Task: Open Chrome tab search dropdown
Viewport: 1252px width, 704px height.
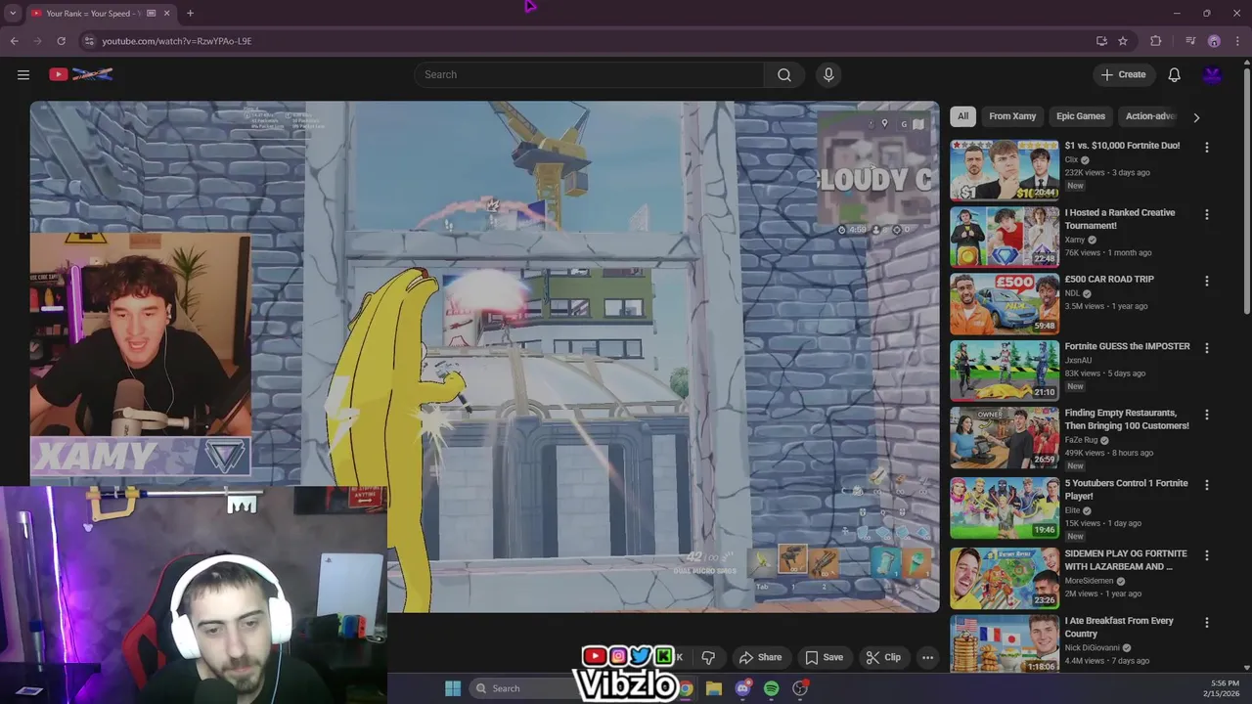Action: 13,13
